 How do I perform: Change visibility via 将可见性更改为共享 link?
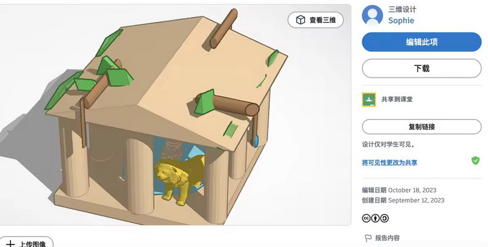[389, 162]
